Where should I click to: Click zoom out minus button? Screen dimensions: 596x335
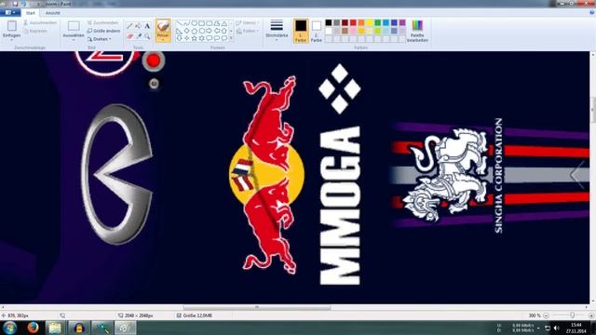point(546,315)
